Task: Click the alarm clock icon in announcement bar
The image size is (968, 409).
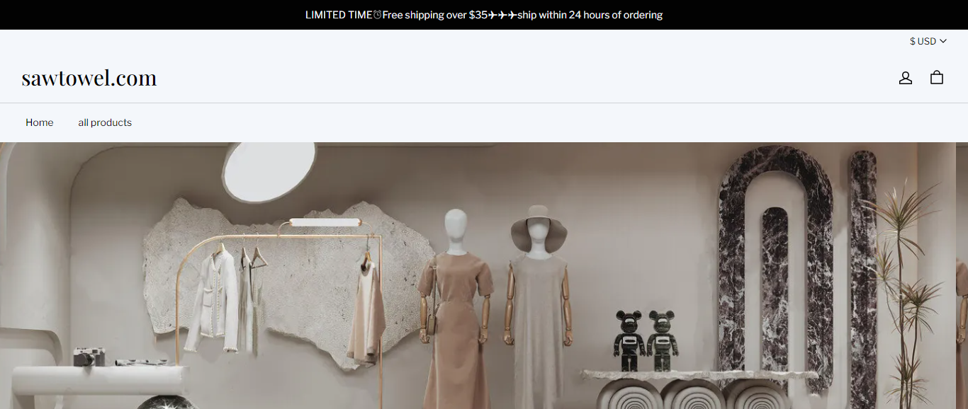Action: coord(377,15)
